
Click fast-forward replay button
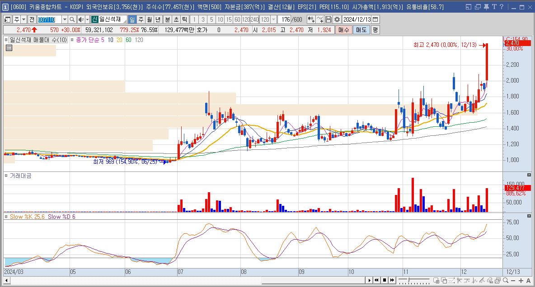point(392,280)
